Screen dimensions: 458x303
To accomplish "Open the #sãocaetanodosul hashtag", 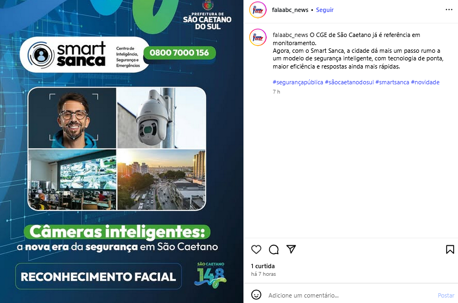I will (x=349, y=82).
